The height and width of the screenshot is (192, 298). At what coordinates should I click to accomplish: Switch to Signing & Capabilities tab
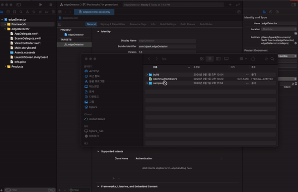click(113, 24)
